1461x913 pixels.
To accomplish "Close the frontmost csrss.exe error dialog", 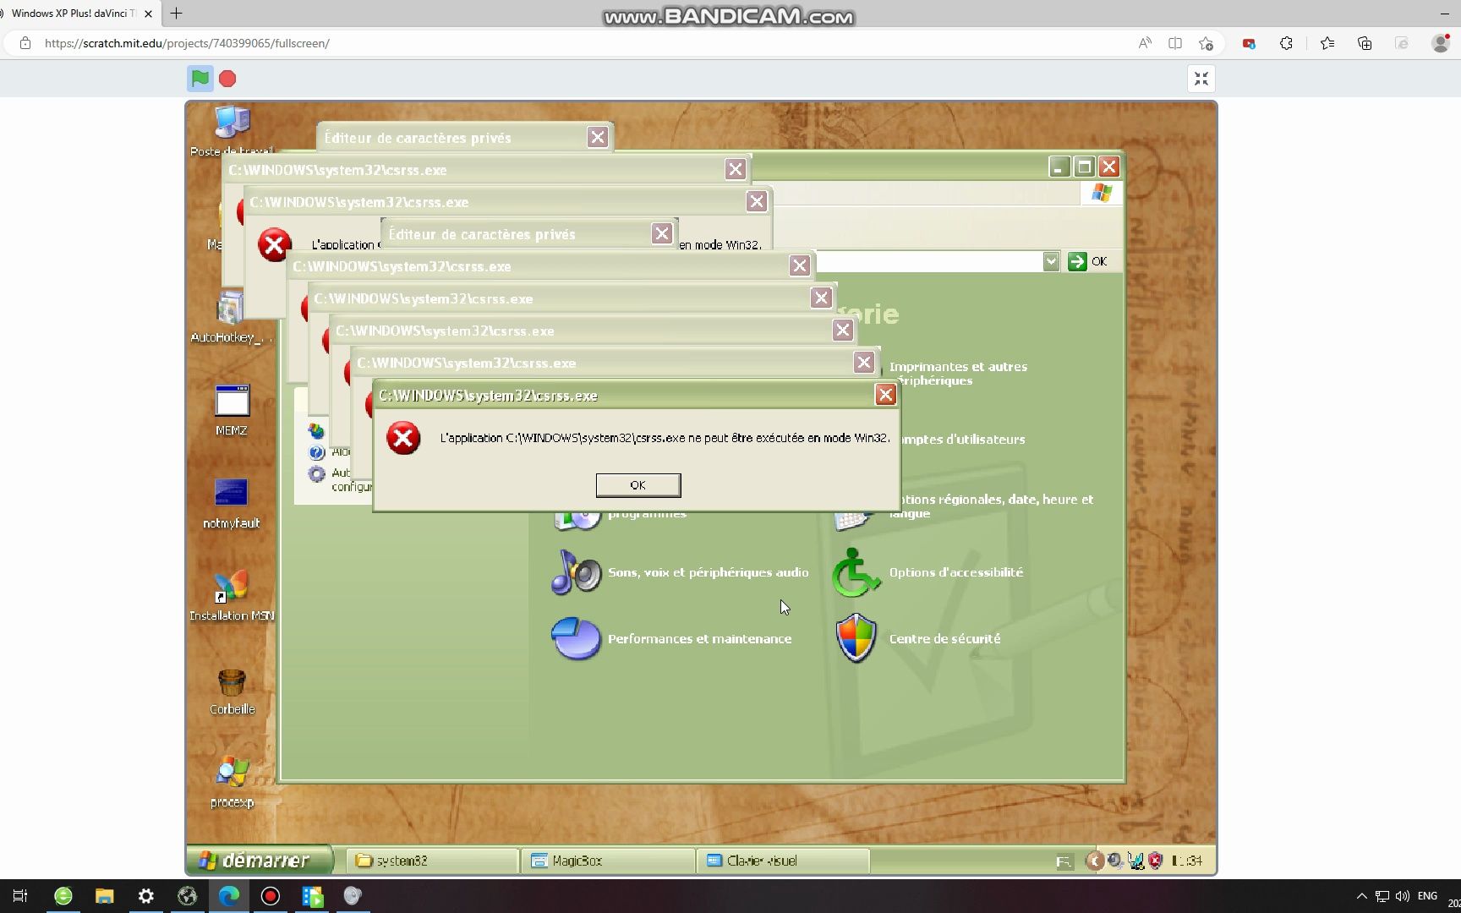I will tap(885, 395).
